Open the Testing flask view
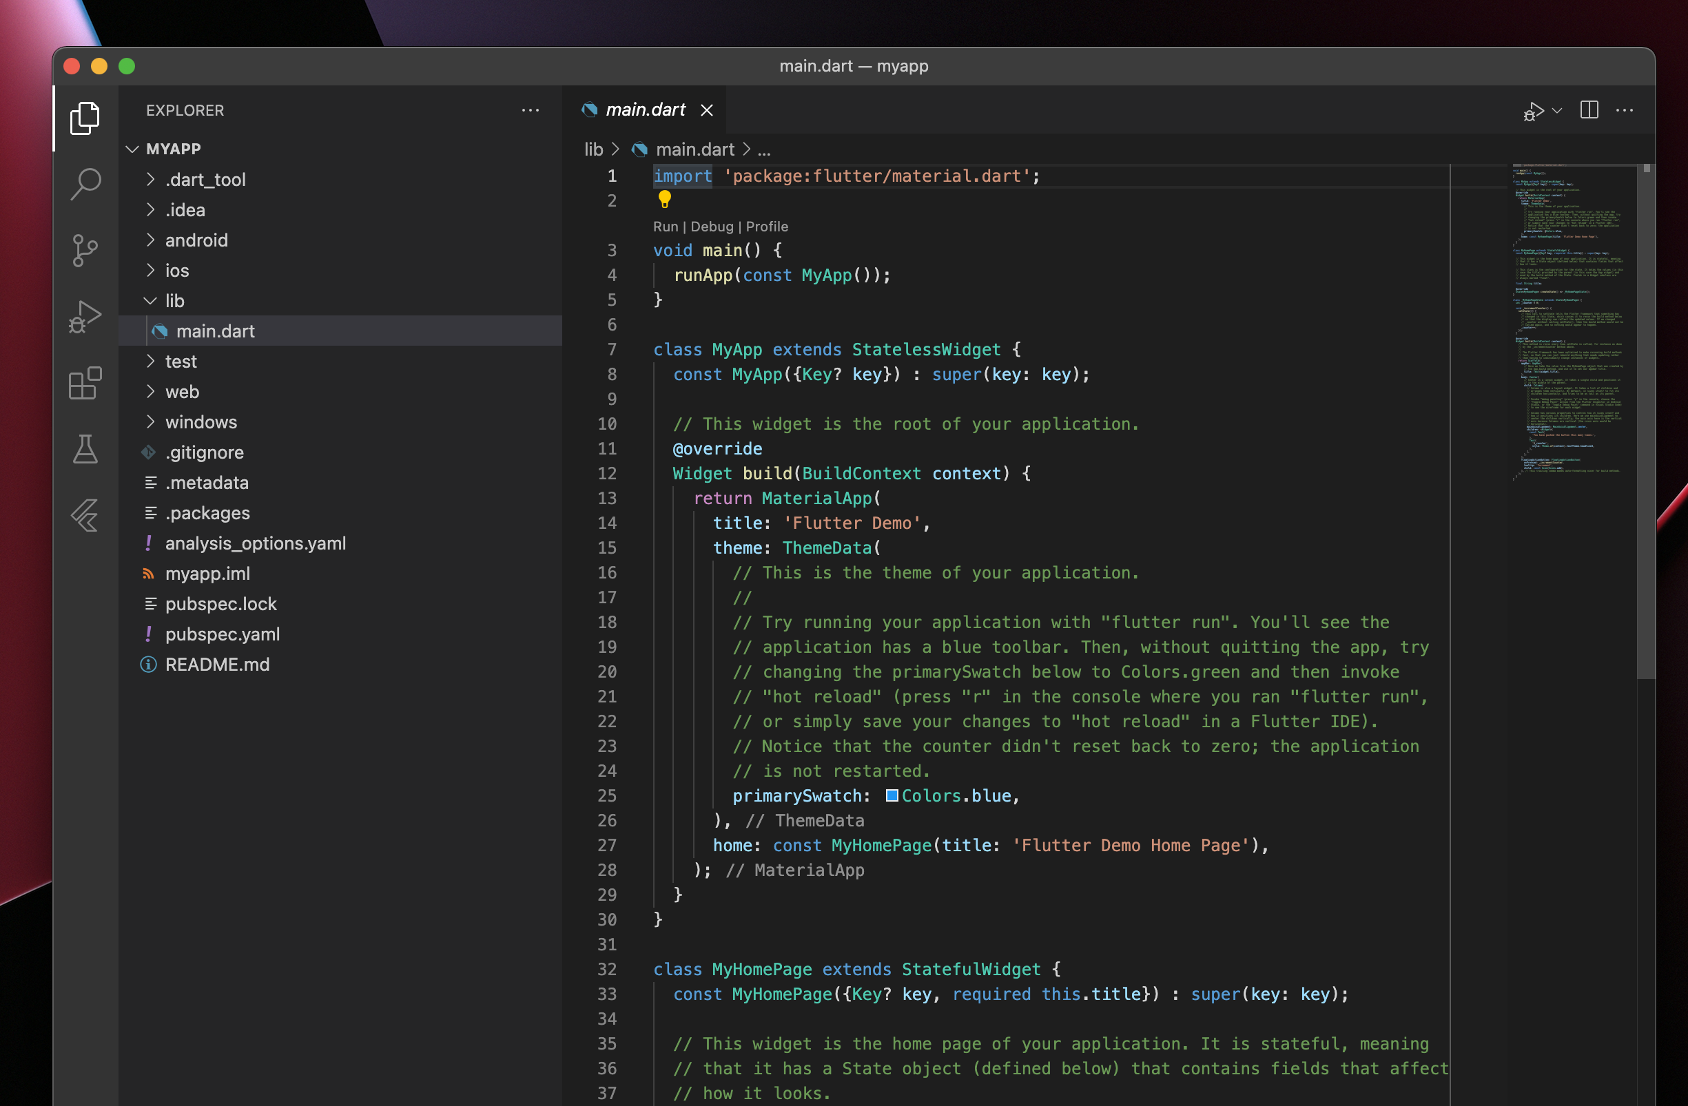1688x1106 pixels. point(85,450)
